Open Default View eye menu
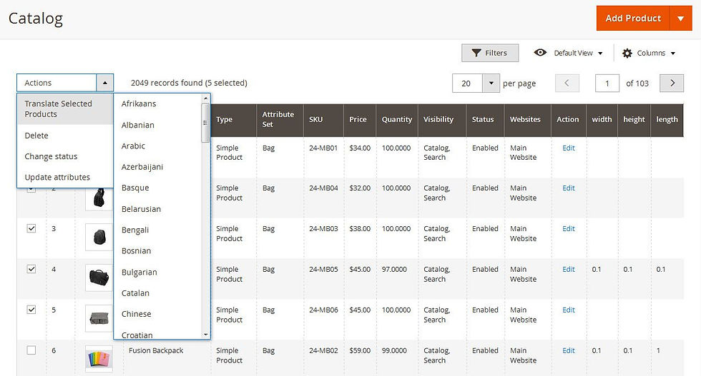The image size is (701, 376). [x=568, y=53]
